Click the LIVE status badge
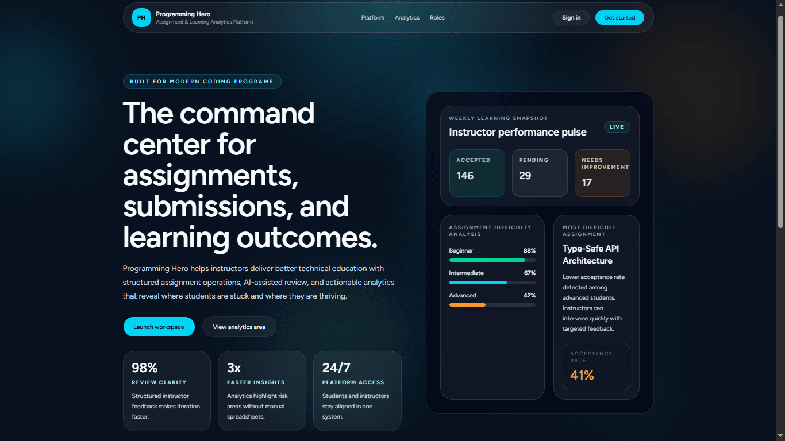Screen dimensions: 785x441 (x=617, y=127)
